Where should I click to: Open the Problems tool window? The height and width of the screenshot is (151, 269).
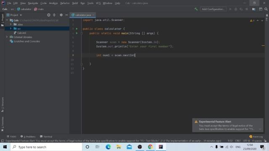[x=28, y=136]
